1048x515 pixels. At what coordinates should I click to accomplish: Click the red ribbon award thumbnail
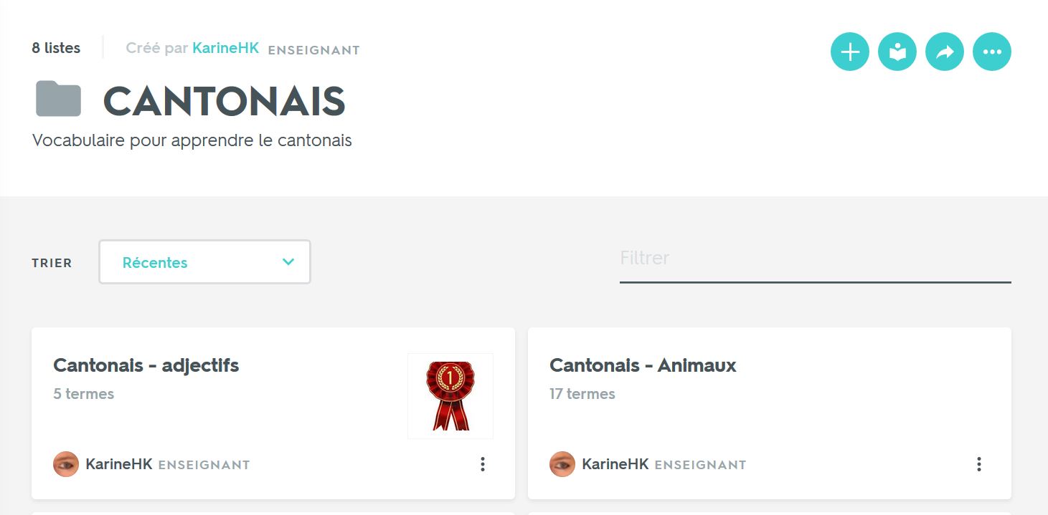coord(450,395)
